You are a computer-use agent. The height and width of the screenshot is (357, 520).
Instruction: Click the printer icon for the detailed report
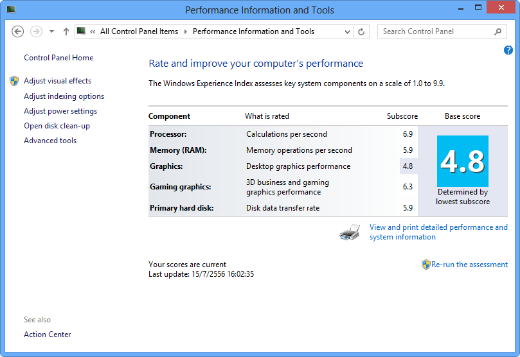[x=350, y=232]
